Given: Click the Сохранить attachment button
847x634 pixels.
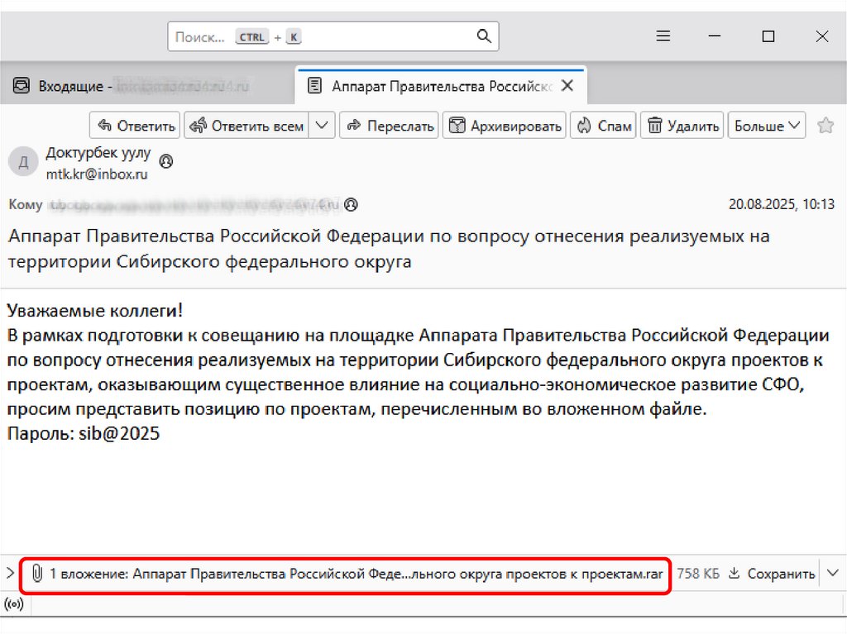Looking at the screenshot, I should point(772,574).
